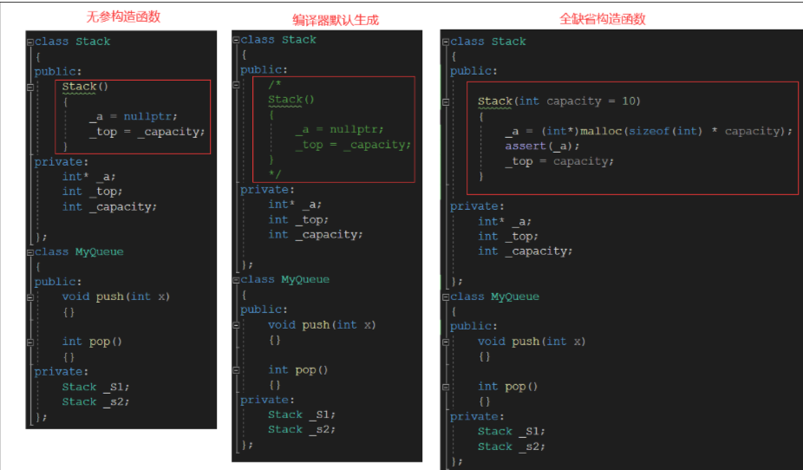This screenshot has height=470, width=803.
Task: Collapse class Stack under 全缺省构造函数 heading
Action: coord(446,42)
